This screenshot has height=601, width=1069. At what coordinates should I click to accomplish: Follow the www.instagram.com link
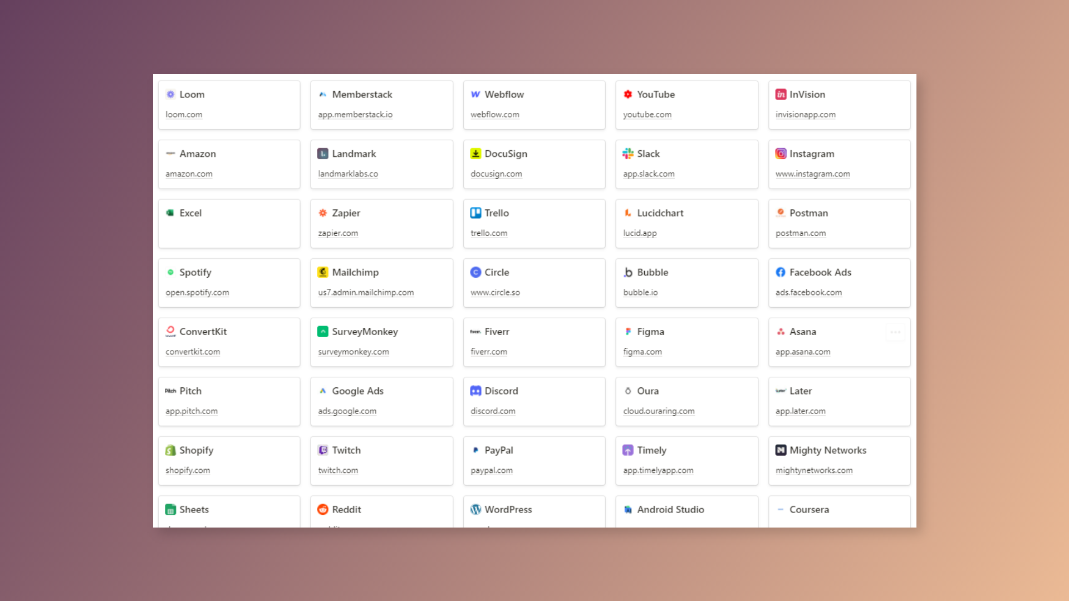tap(812, 174)
